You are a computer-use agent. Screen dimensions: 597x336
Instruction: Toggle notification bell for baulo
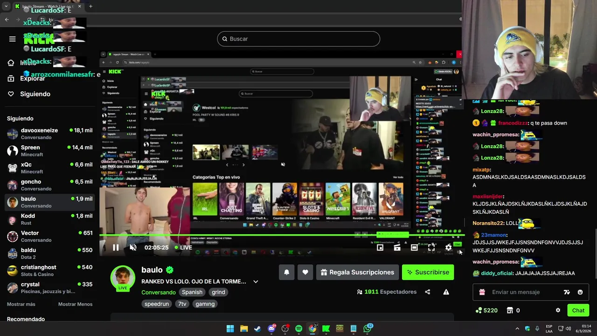tap(286, 272)
